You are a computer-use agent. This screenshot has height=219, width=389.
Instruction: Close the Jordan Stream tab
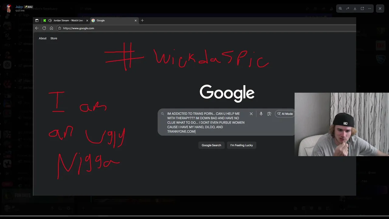tap(87, 20)
